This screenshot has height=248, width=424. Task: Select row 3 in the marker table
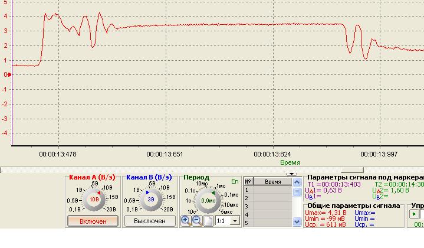pyautogui.click(x=268, y=207)
